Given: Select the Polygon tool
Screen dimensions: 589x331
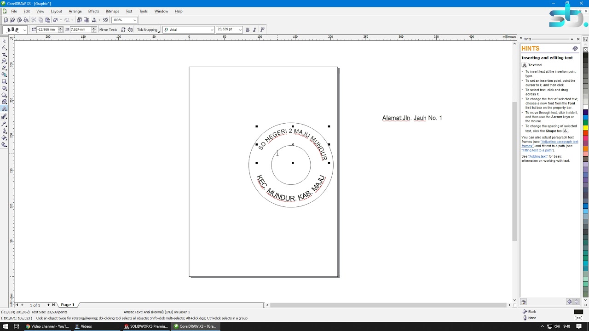Looking at the screenshot, I should (4, 95).
